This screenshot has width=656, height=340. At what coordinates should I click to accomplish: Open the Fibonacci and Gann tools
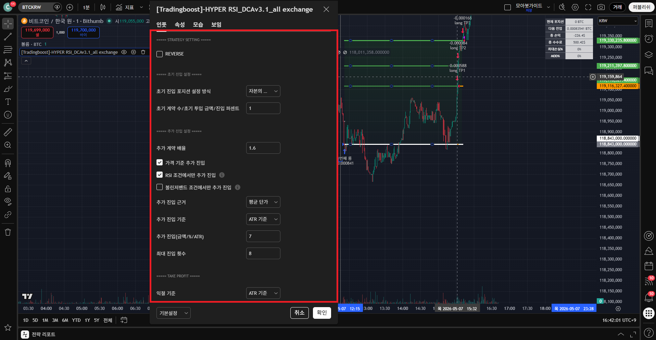(x=8, y=50)
